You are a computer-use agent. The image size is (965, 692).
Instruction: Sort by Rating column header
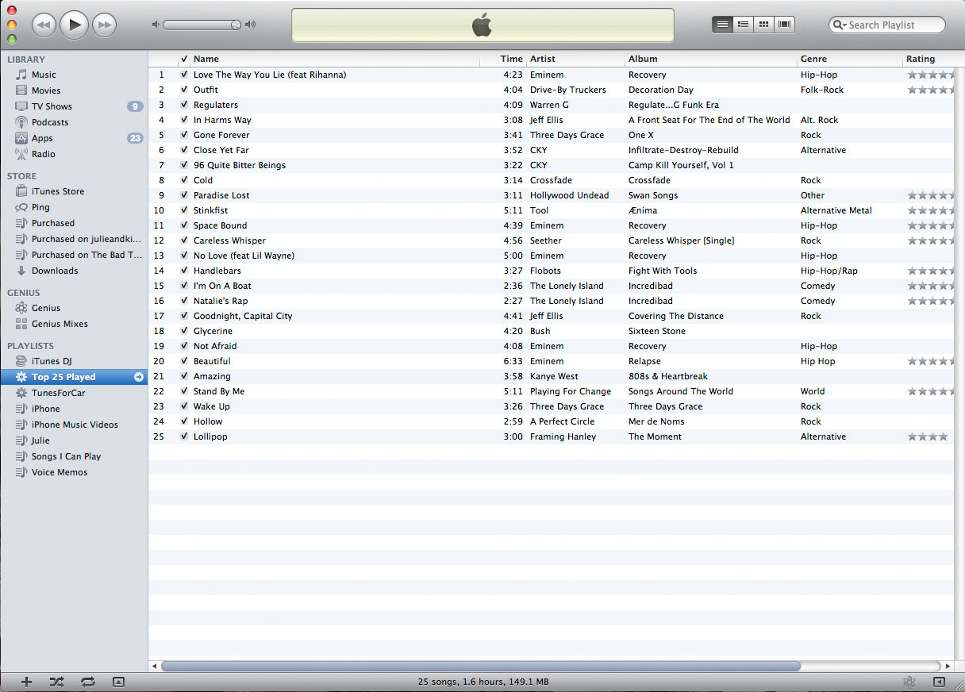tap(929, 59)
